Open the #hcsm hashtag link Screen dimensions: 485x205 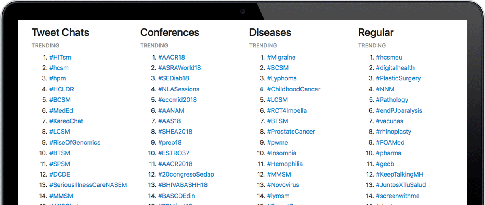(x=59, y=68)
